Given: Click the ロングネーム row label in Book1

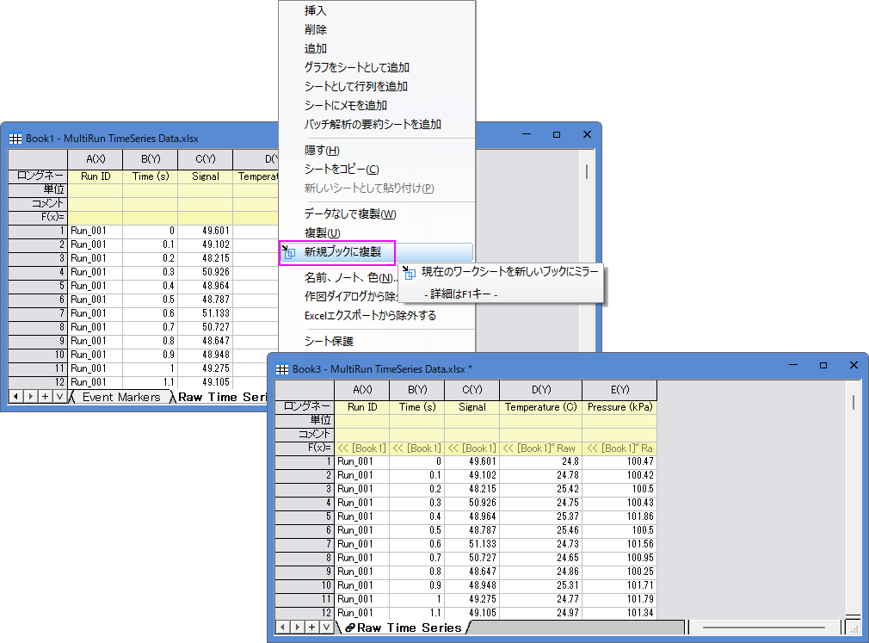Looking at the screenshot, I should [38, 176].
